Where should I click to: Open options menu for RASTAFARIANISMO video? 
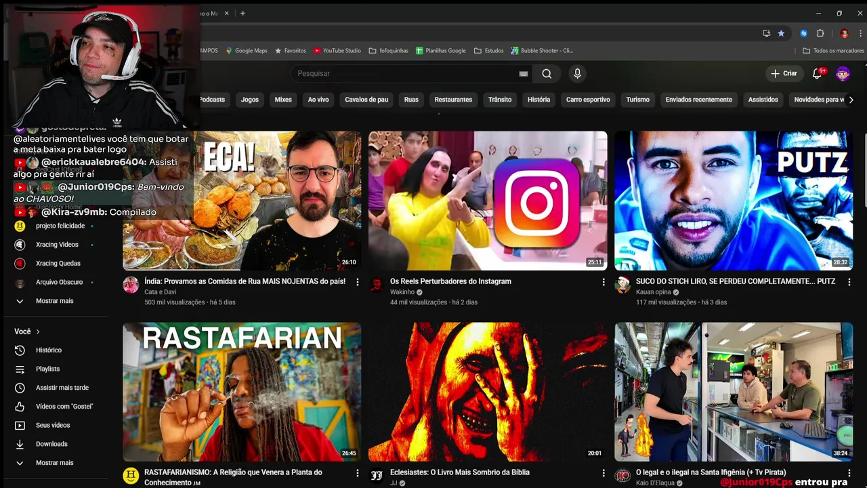[x=358, y=473]
